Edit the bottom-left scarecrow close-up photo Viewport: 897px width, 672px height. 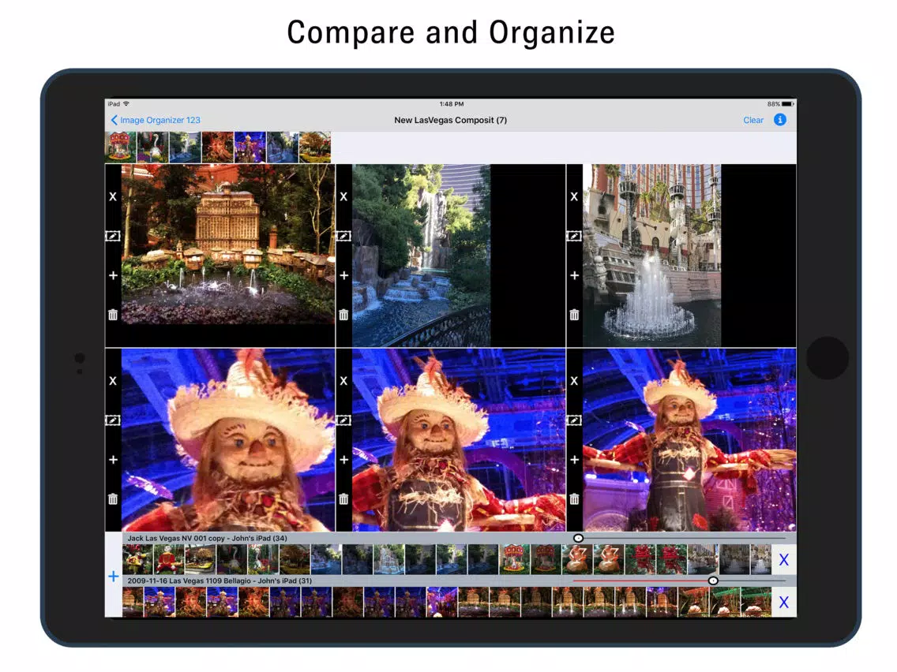[x=113, y=420]
